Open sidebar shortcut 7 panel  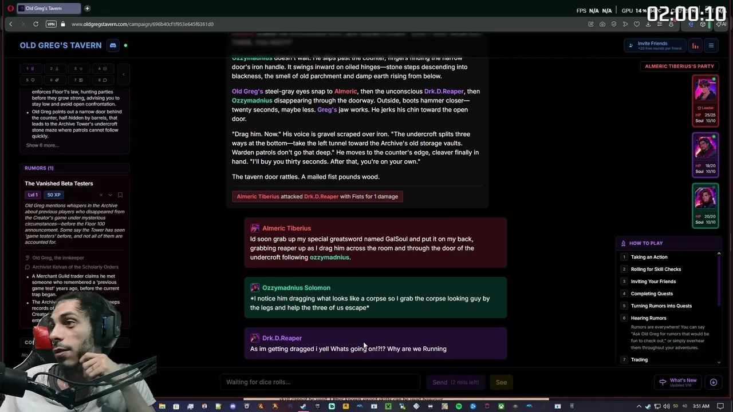click(78, 80)
